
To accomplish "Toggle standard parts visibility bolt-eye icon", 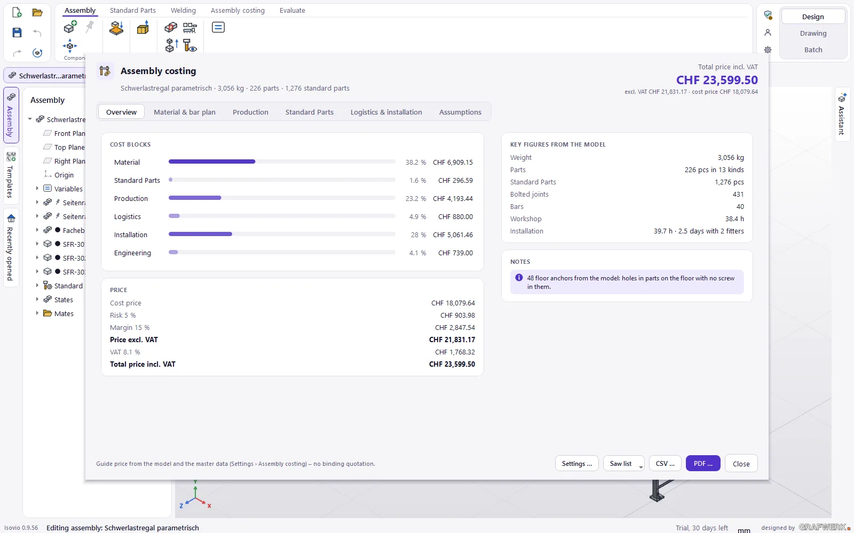I will coord(190,45).
